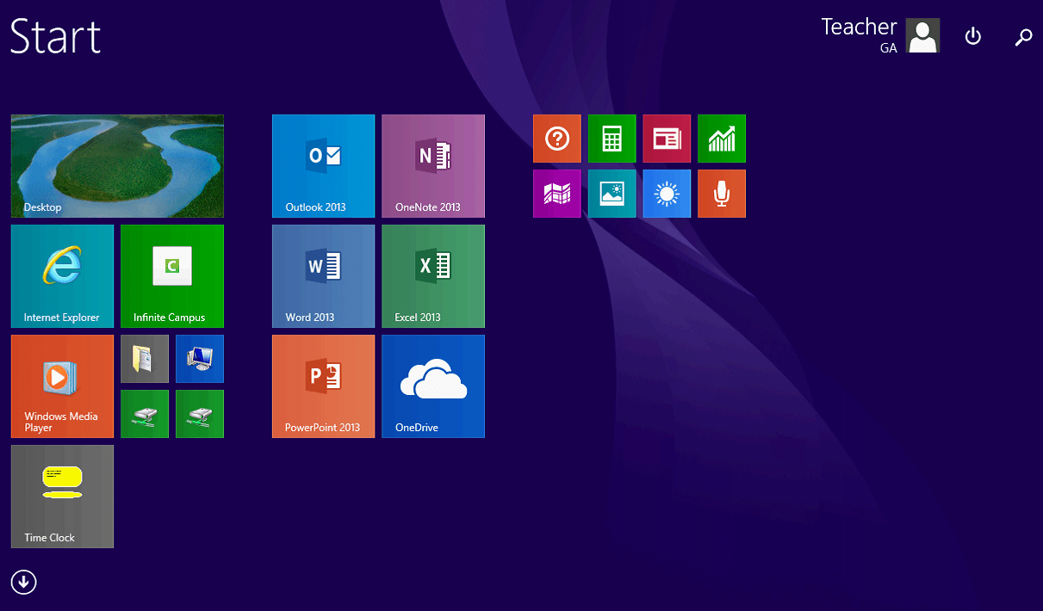Open the Infinite Campus tile
This screenshot has height=611, width=1043.
[x=172, y=276]
